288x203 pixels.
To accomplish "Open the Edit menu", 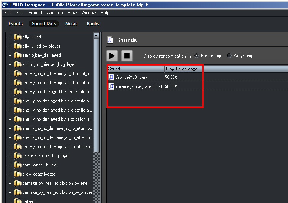I will coord(20,13).
